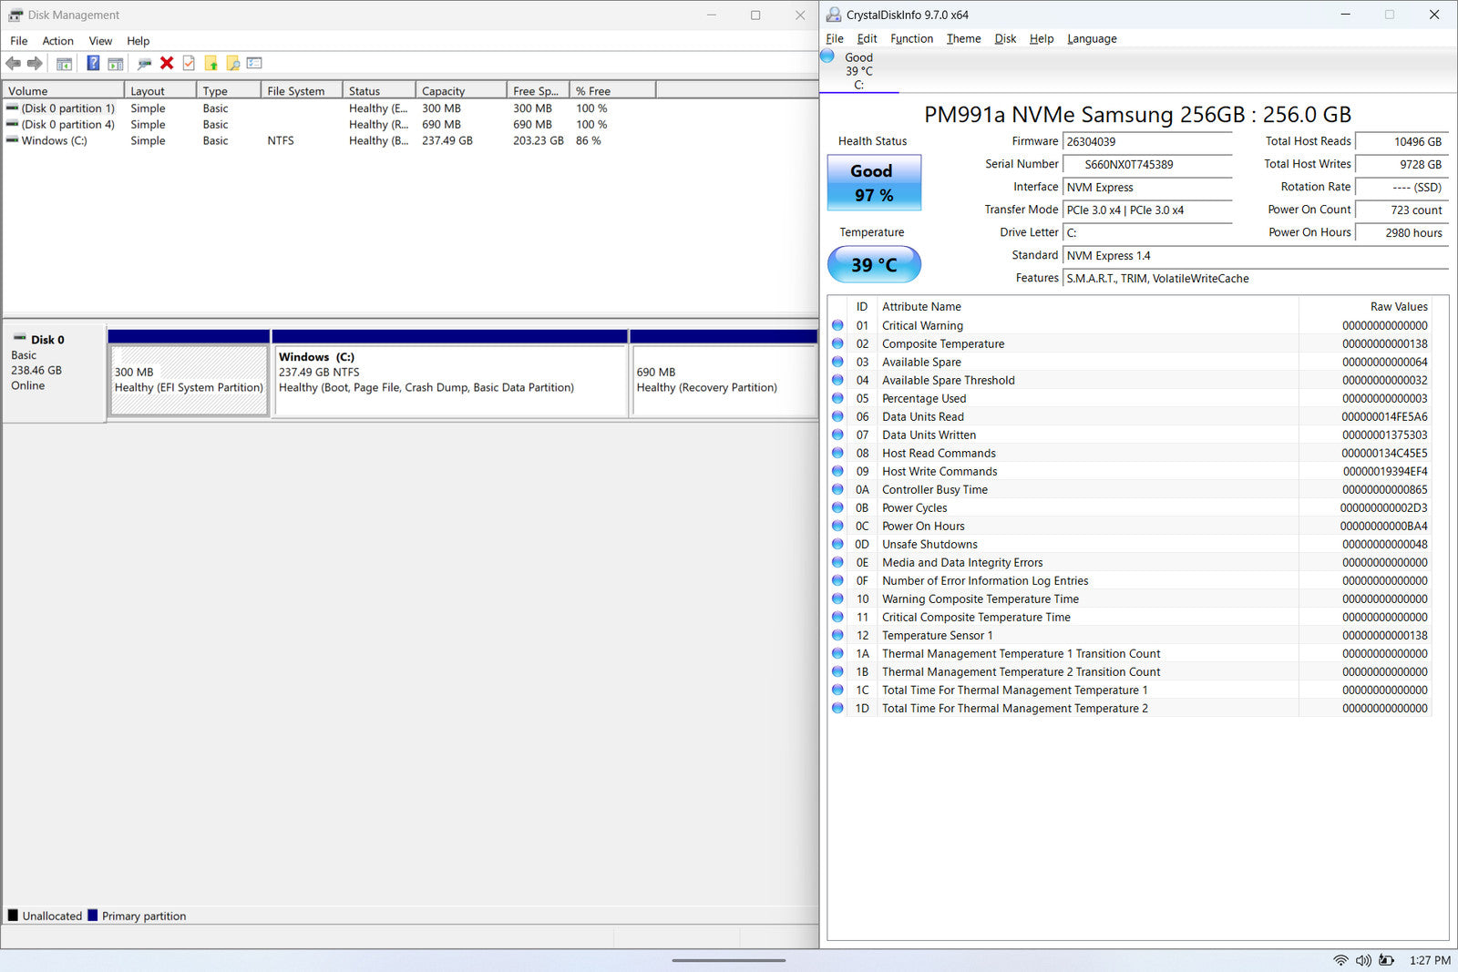This screenshot has width=1458, height=972.
Task: Select the Good 39 °C C: disk tab
Action: tap(857, 71)
